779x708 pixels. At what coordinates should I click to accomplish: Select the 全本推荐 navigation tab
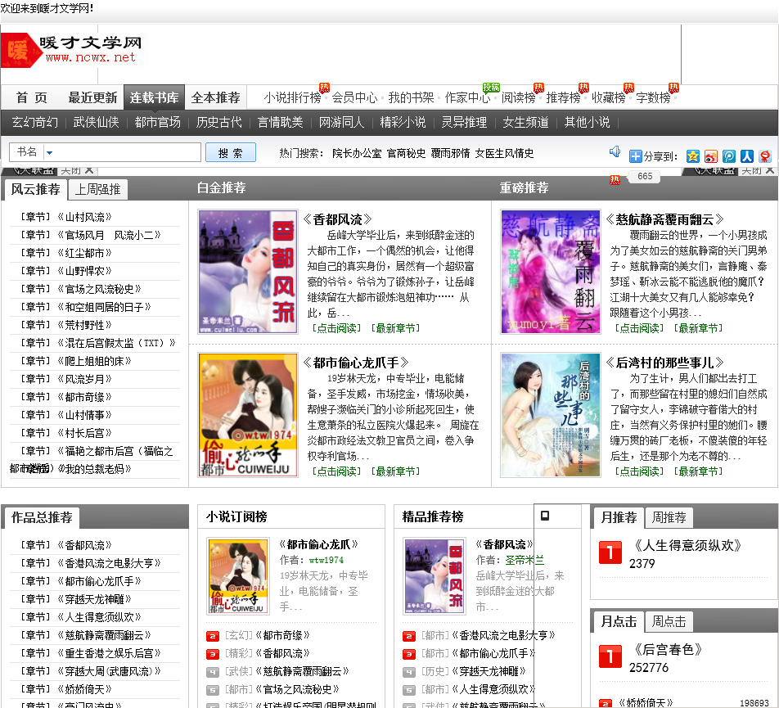(x=216, y=97)
